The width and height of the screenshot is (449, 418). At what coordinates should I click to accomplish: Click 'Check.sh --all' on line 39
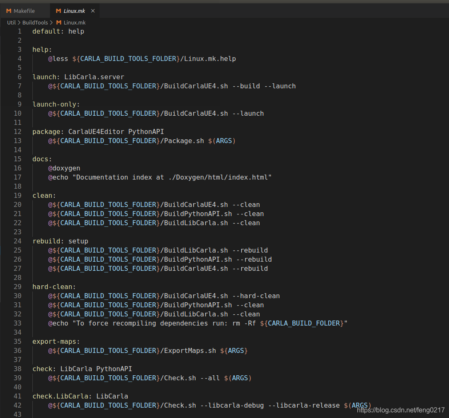(x=192, y=378)
